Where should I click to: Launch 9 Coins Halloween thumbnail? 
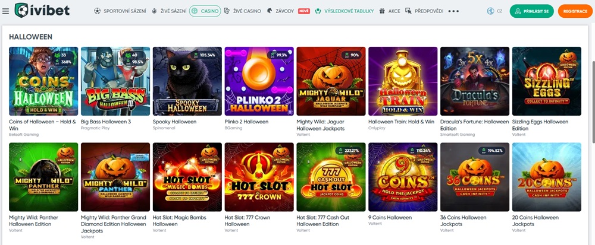tap(403, 177)
